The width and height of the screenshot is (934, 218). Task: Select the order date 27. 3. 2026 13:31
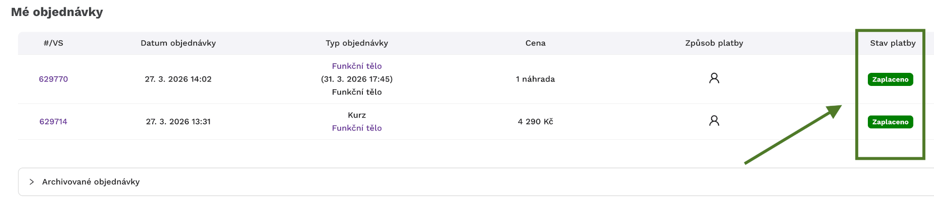[x=178, y=121]
